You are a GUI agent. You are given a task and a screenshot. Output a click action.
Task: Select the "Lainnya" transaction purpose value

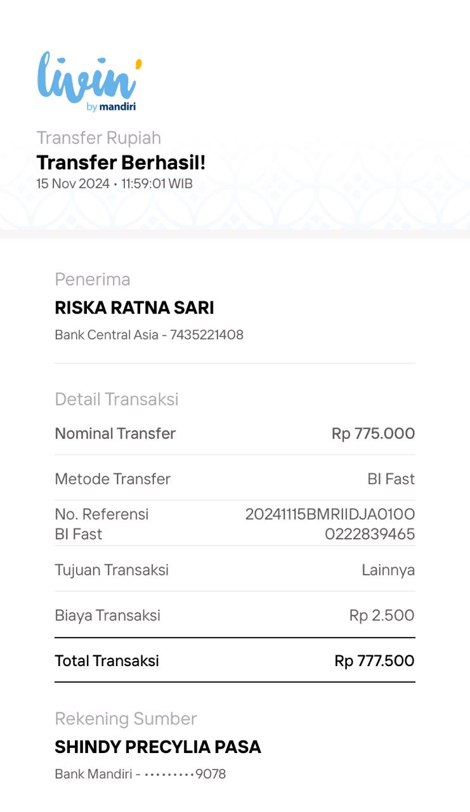point(388,570)
